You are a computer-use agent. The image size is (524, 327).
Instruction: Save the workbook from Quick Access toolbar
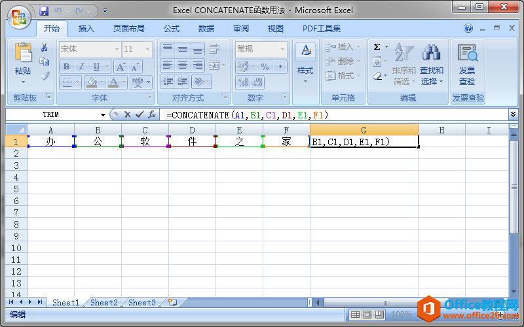coord(44,11)
